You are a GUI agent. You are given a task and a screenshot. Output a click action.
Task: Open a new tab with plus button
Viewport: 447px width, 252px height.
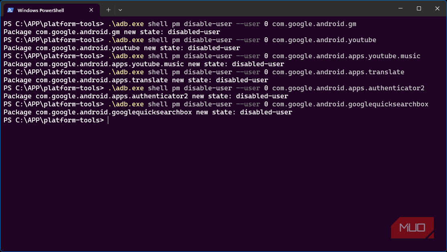click(x=108, y=10)
